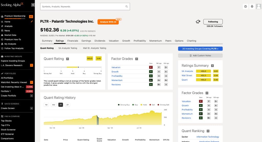Collapse the sidebar with the arrow icon

click(x=33, y=5)
